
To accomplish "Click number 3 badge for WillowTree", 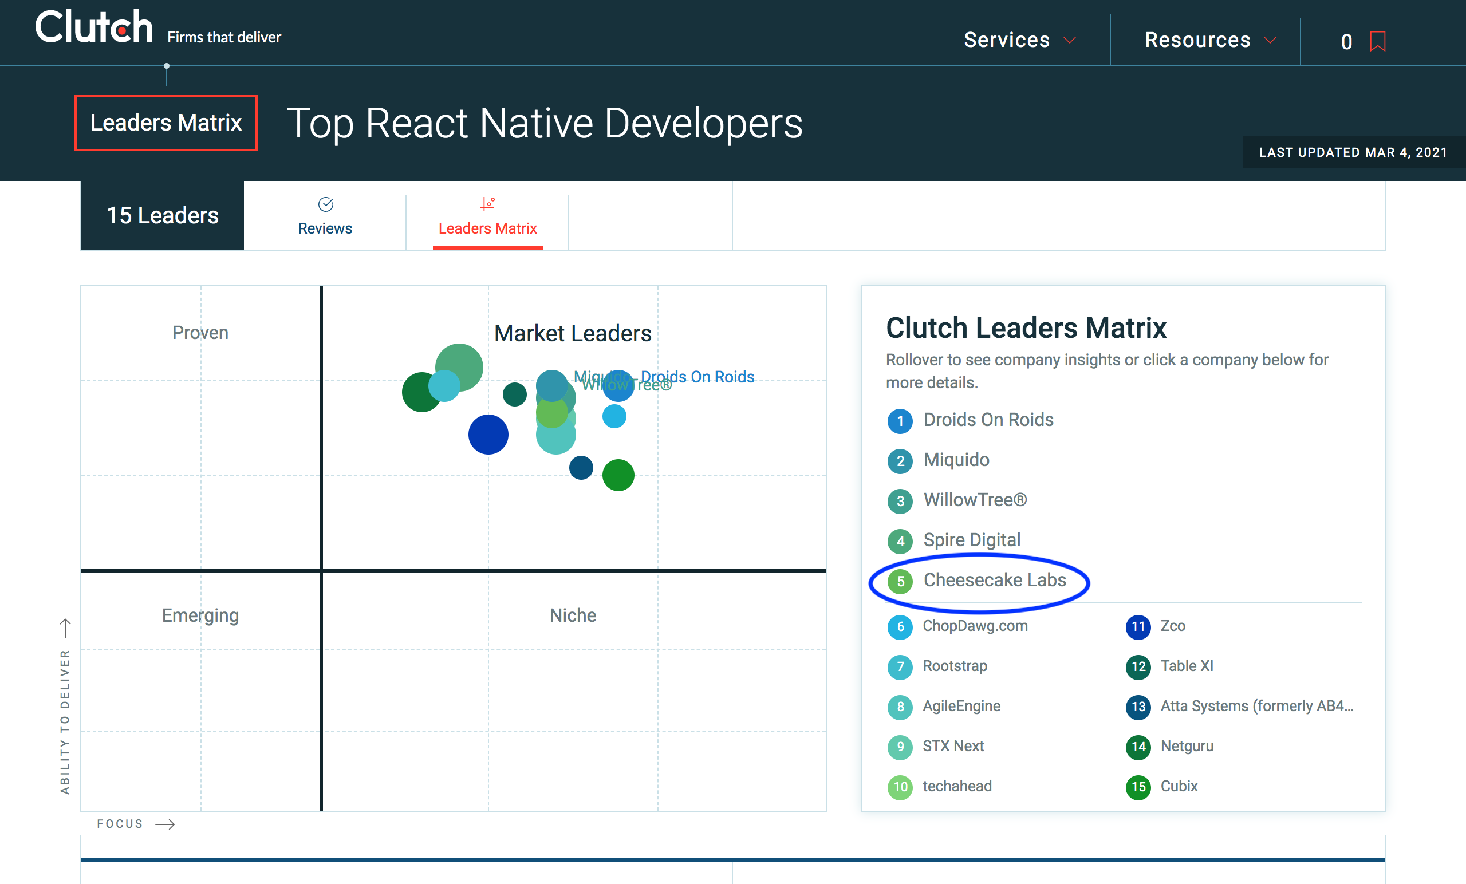I will click(900, 501).
